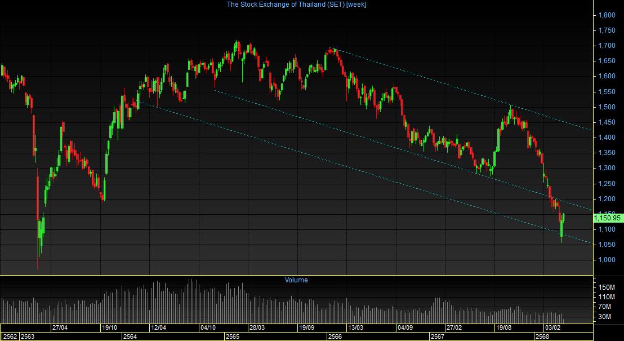Select the 28/03 date marker
Viewport: 624px width, 341px height.
tap(257, 328)
